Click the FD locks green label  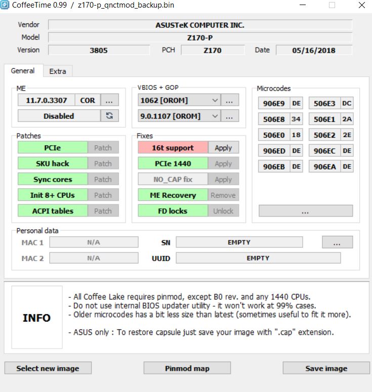[173, 210]
